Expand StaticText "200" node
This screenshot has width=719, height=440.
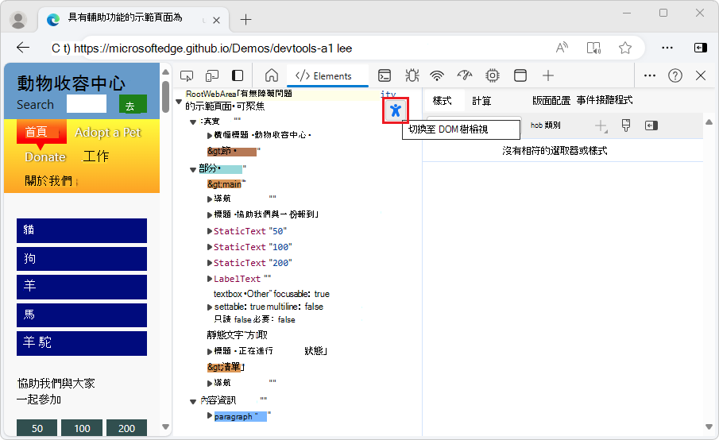(x=210, y=263)
